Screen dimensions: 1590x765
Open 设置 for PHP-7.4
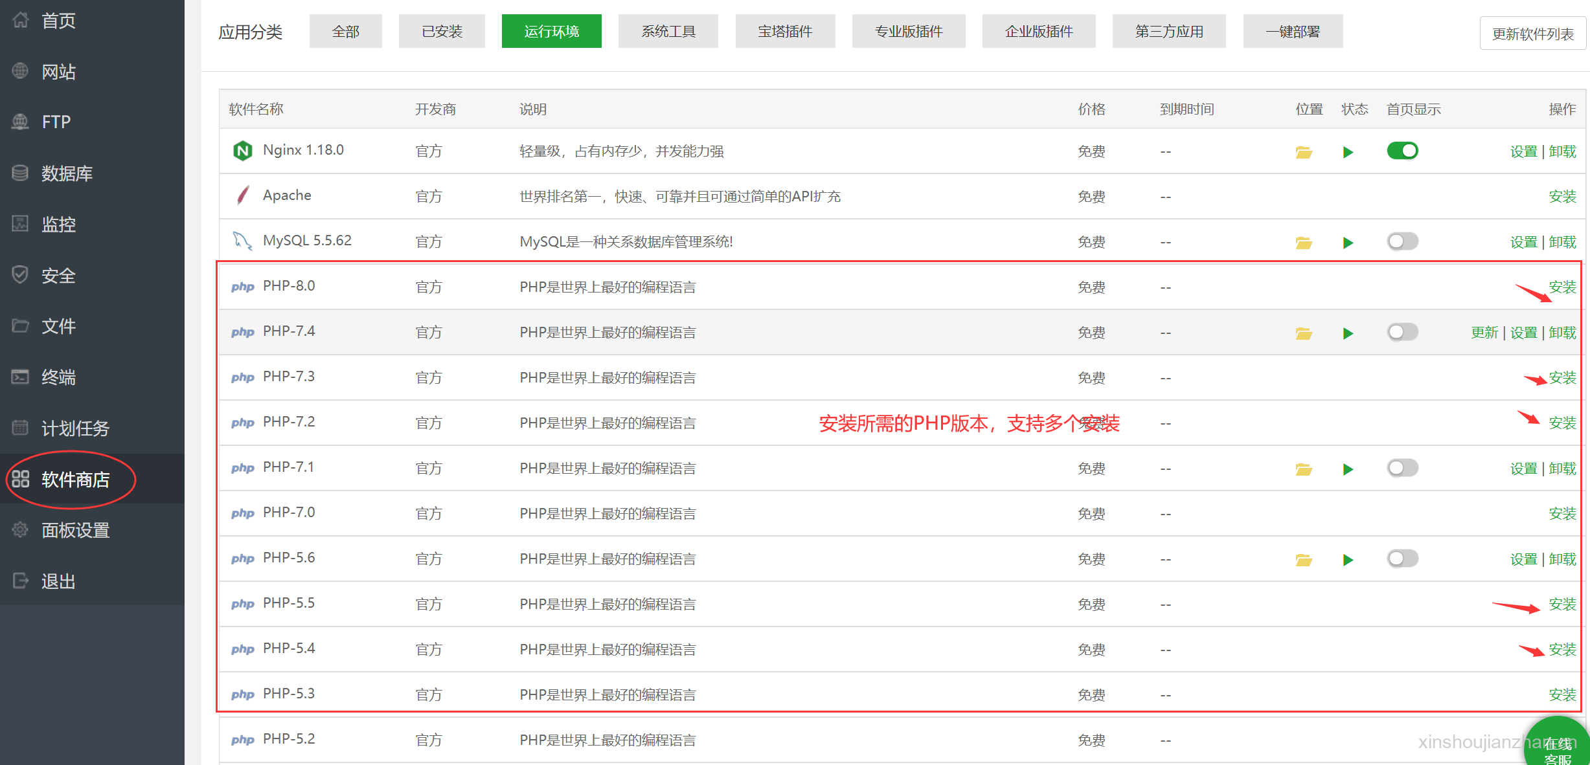tap(1523, 332)
